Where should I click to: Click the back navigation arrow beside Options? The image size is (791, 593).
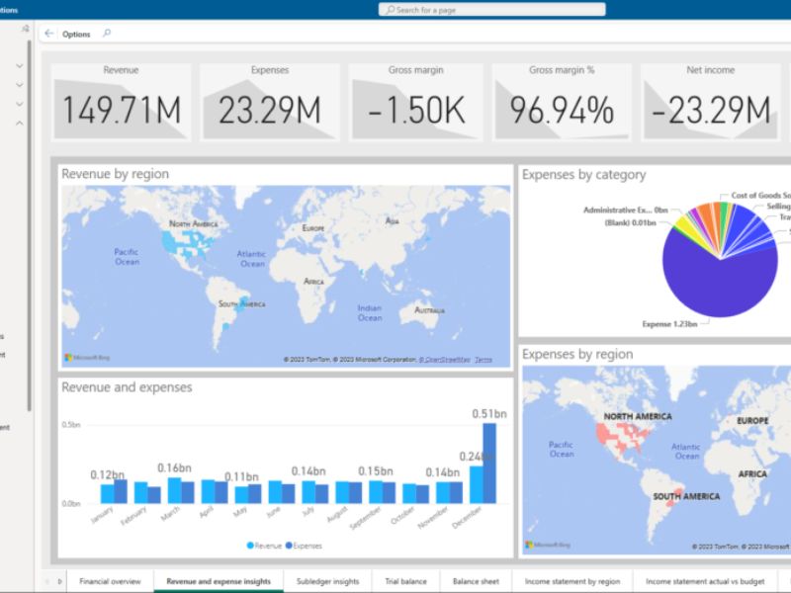(48, 33)
